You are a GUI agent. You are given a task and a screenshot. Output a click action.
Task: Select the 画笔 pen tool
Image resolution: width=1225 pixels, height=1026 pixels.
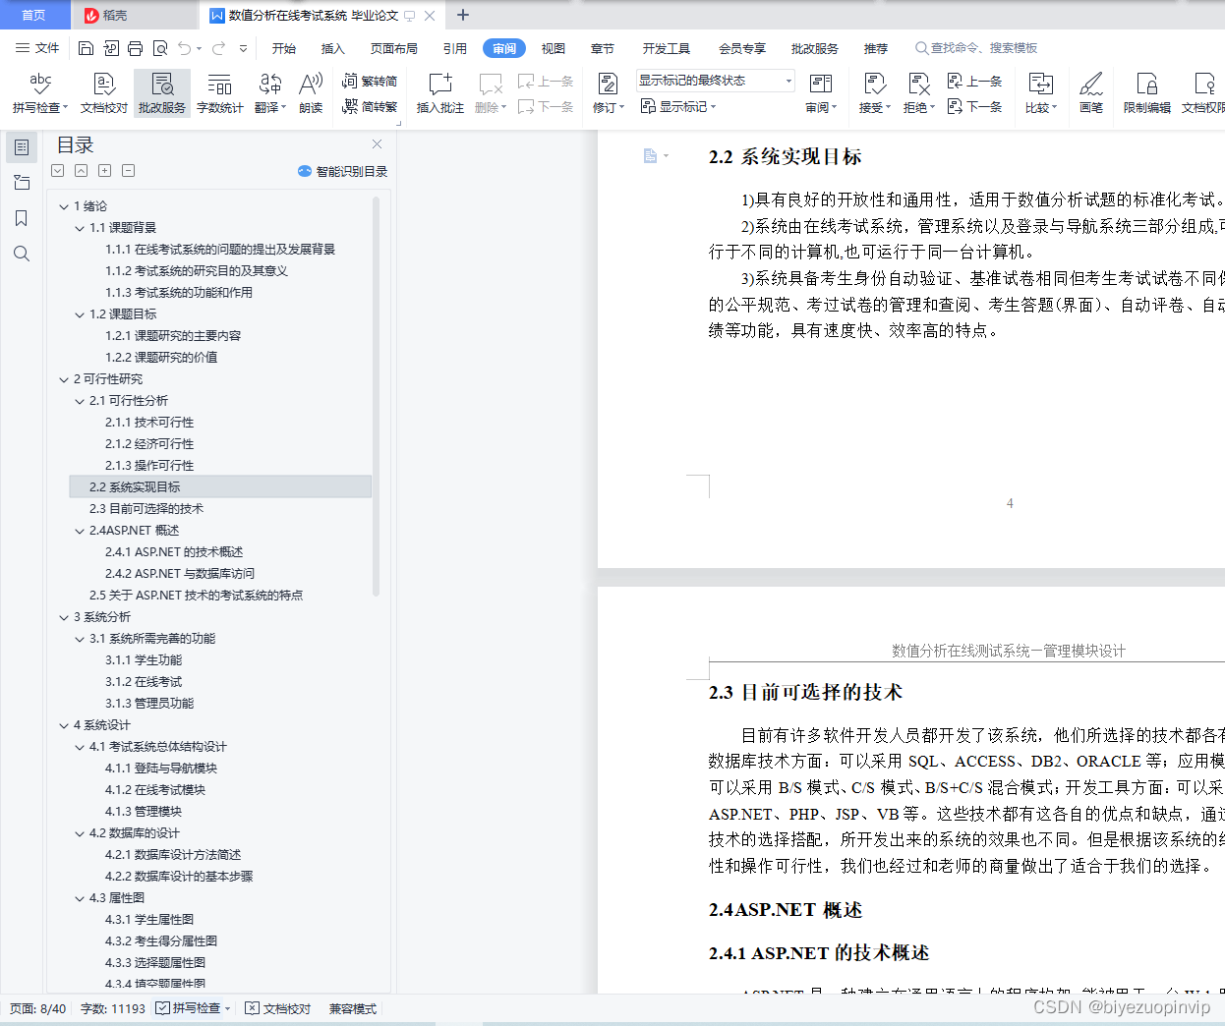(1091, 93)
